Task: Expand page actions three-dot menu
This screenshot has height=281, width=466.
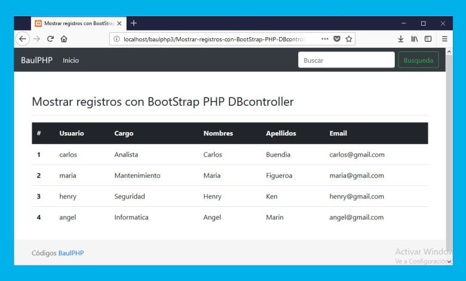Action: click(324, 39)
